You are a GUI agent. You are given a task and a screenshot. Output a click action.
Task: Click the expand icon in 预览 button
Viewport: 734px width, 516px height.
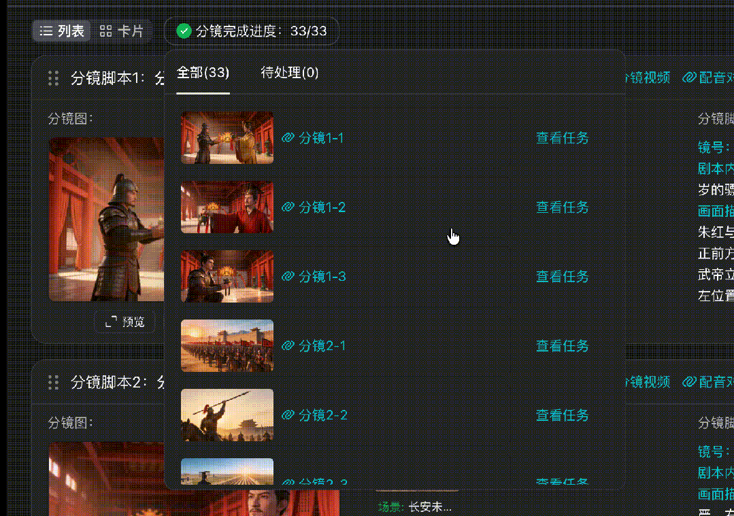tap(111, 322)
